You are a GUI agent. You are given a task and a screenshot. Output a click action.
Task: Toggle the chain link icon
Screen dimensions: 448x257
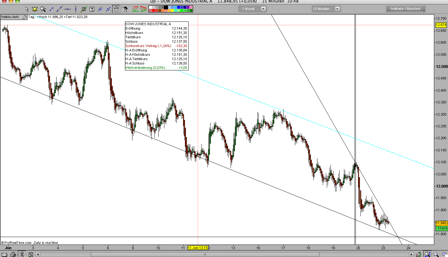(x=22, y=254)
